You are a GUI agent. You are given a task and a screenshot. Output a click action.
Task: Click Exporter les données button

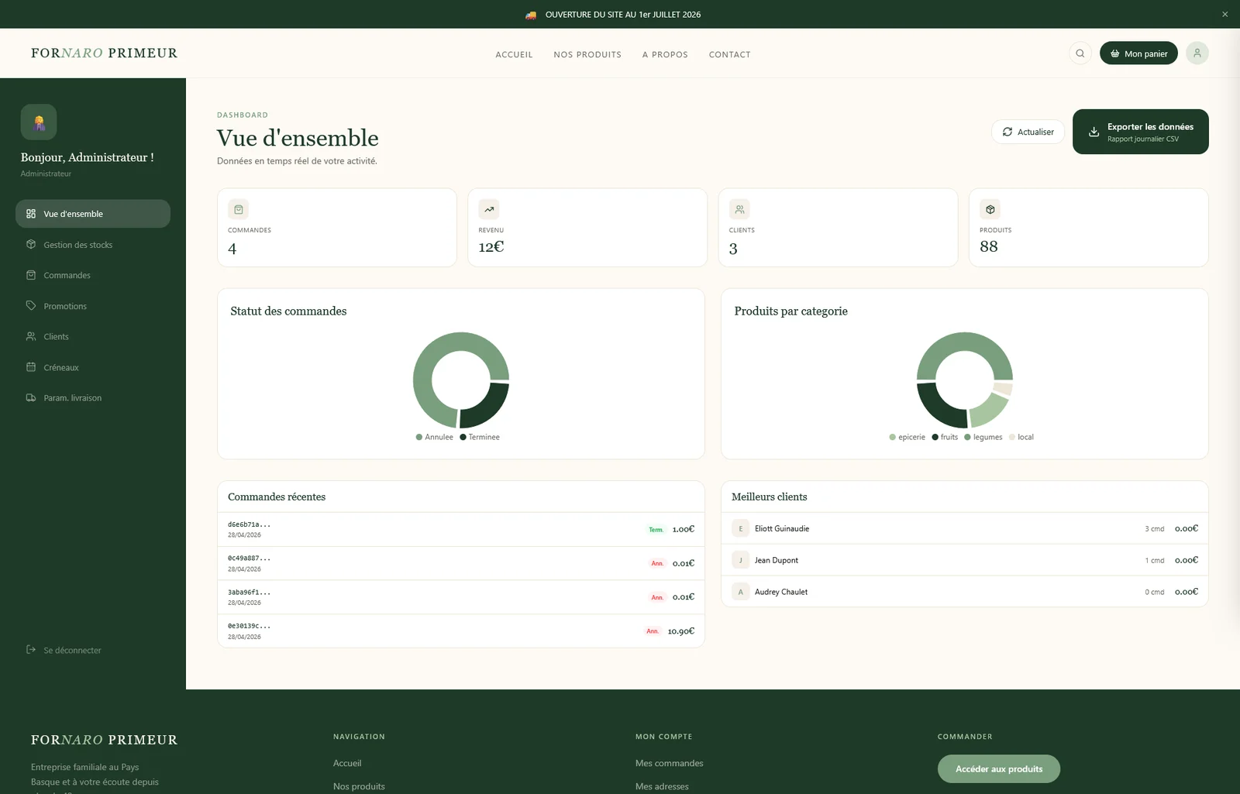(x=1140, y=132)
